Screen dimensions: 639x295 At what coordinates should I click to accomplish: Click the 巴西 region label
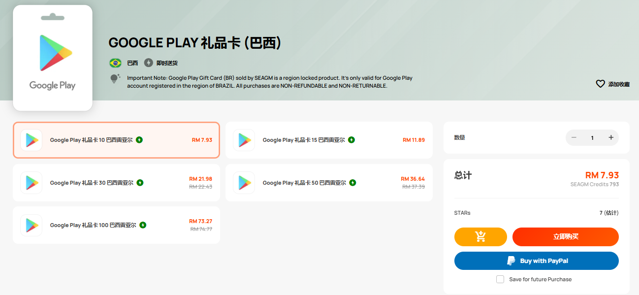[x=132, y=63]
